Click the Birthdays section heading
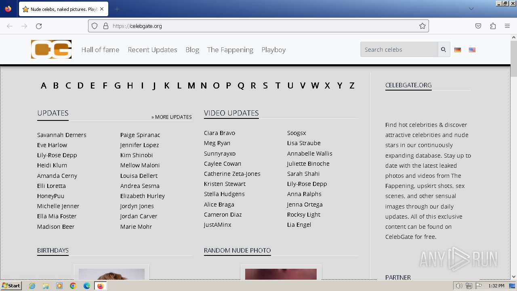 (53, 250)
